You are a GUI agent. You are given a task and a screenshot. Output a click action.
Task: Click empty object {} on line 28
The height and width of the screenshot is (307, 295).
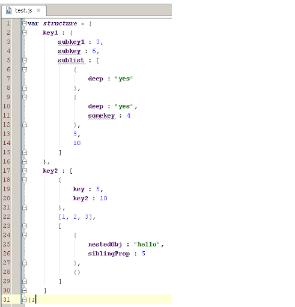(x=77, y=272)
